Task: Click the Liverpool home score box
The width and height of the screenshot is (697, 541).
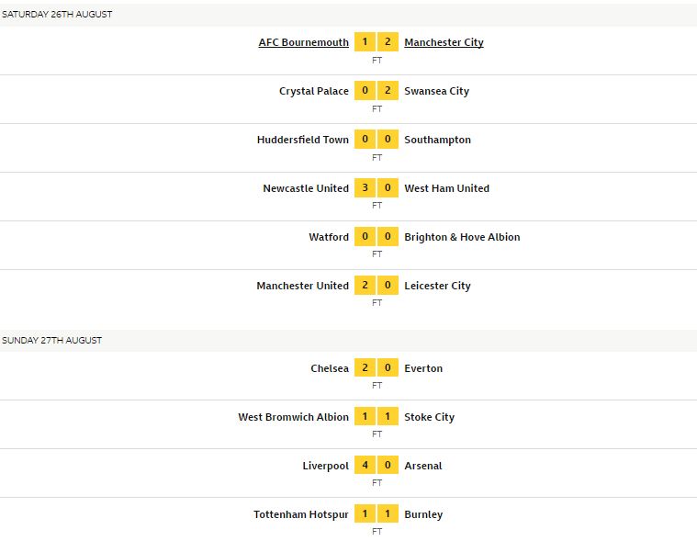Action: 365,465
